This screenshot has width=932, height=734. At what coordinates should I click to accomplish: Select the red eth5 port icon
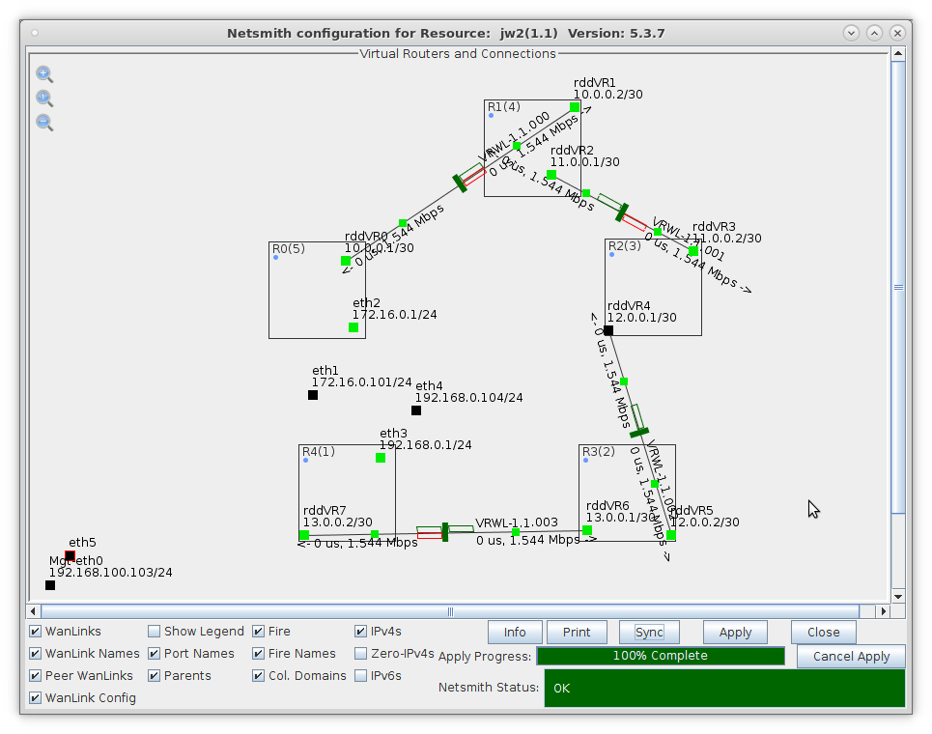[70, 556]
